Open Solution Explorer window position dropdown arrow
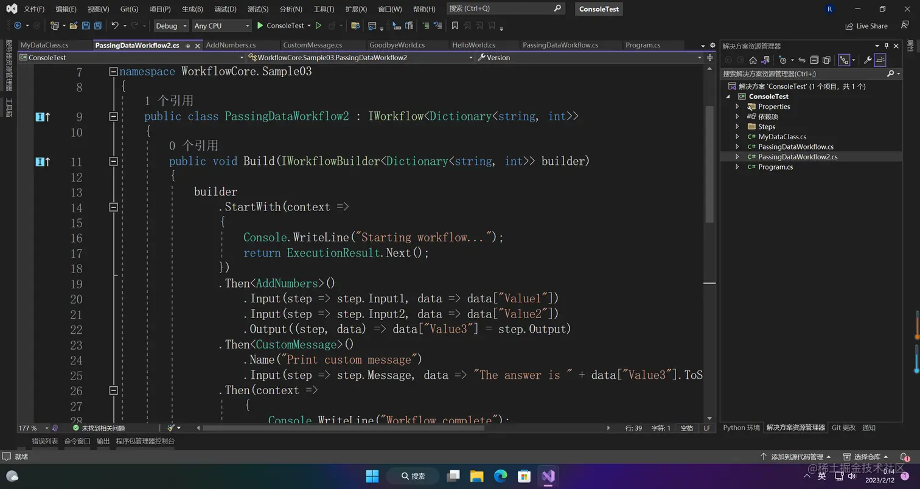Screen dimensions: 920x489 point(877,46)
